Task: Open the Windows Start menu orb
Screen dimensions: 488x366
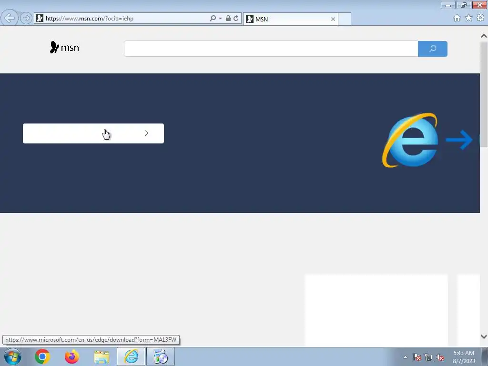Action: click(13, 356)
